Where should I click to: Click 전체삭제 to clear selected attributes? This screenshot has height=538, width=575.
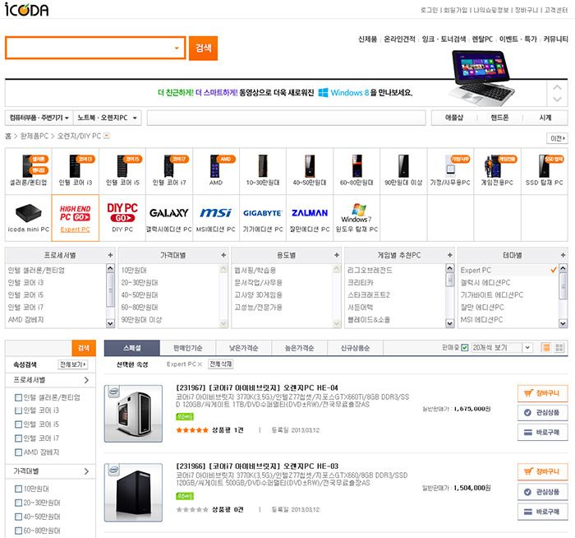[x=221, y=364]
